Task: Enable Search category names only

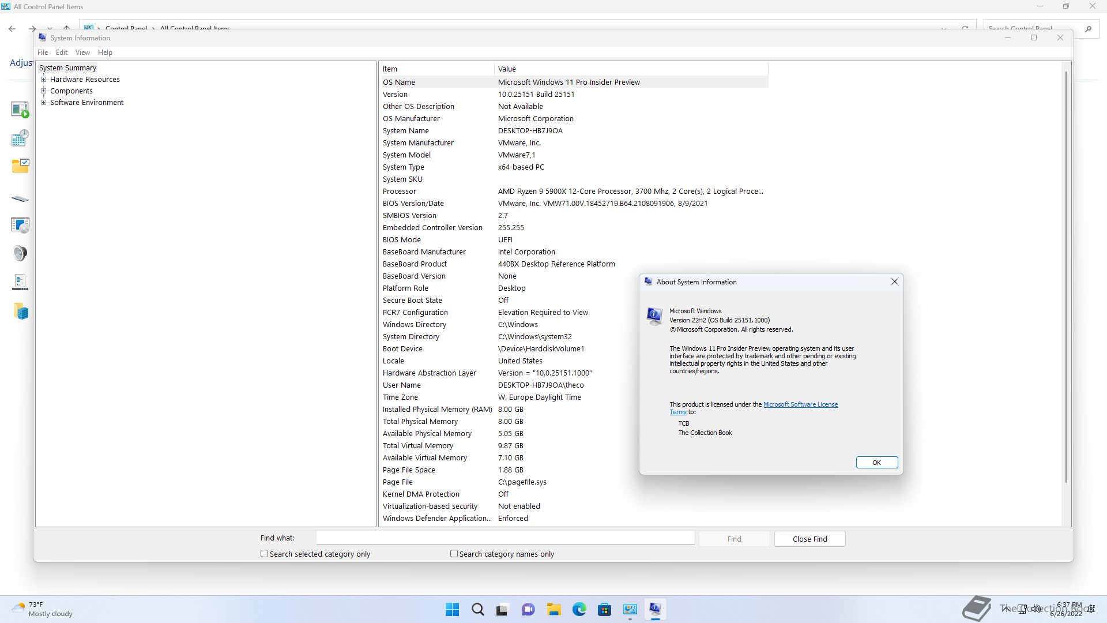Action: pos(454,554)
